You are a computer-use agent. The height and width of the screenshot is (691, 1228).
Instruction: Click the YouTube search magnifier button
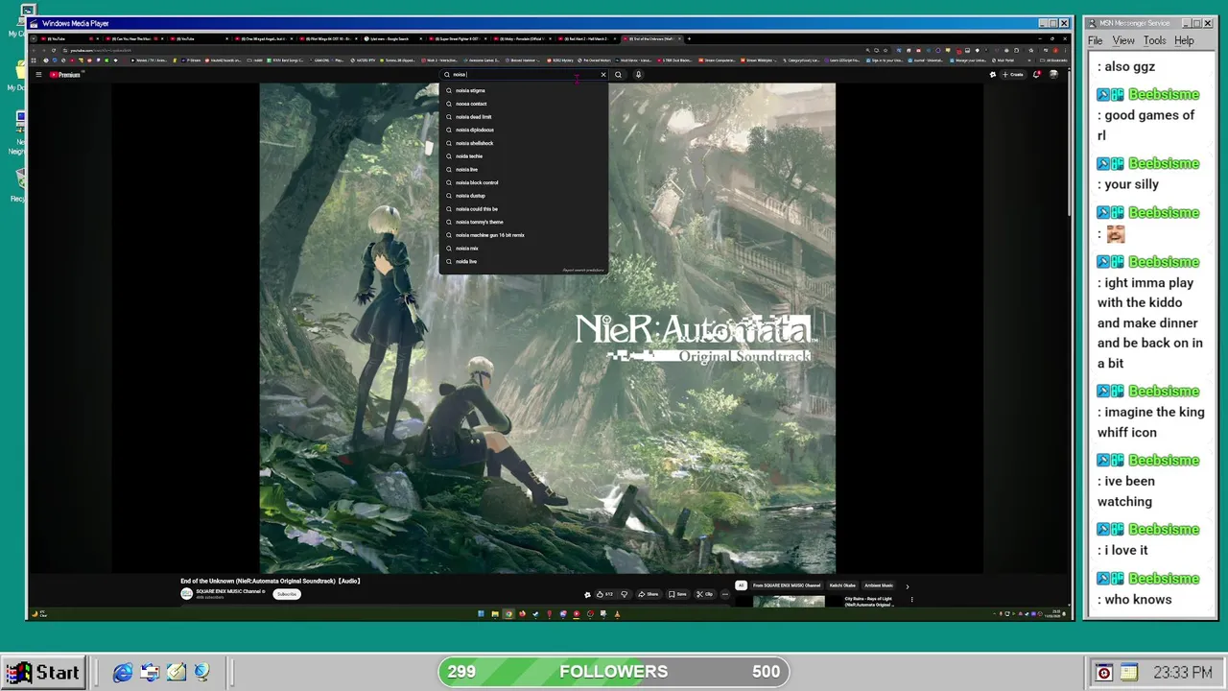coord(618,75)
